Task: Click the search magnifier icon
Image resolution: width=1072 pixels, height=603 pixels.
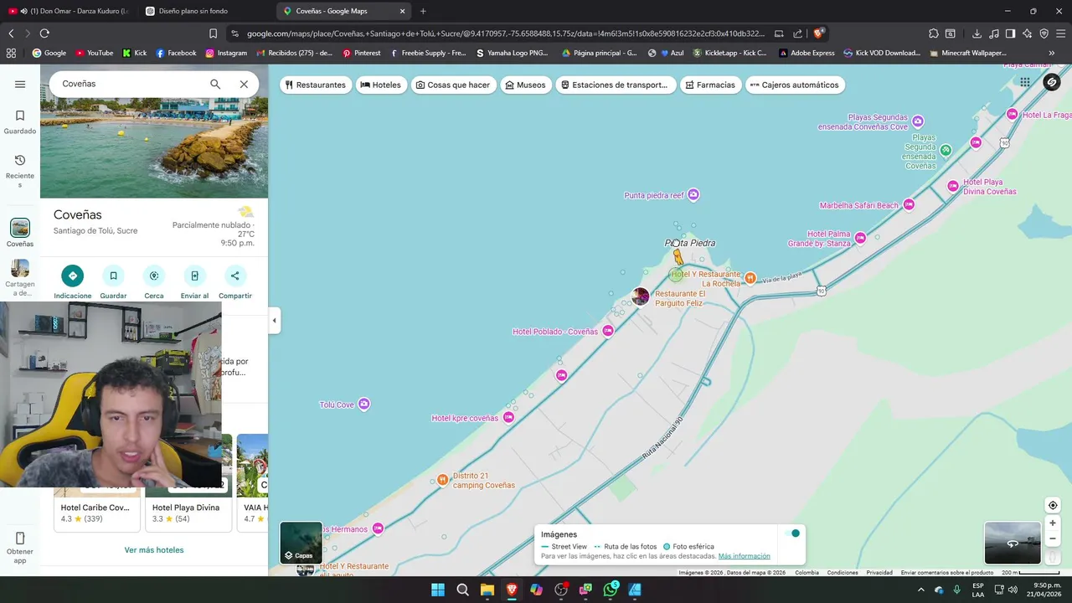Action: [x=215, y=85]
